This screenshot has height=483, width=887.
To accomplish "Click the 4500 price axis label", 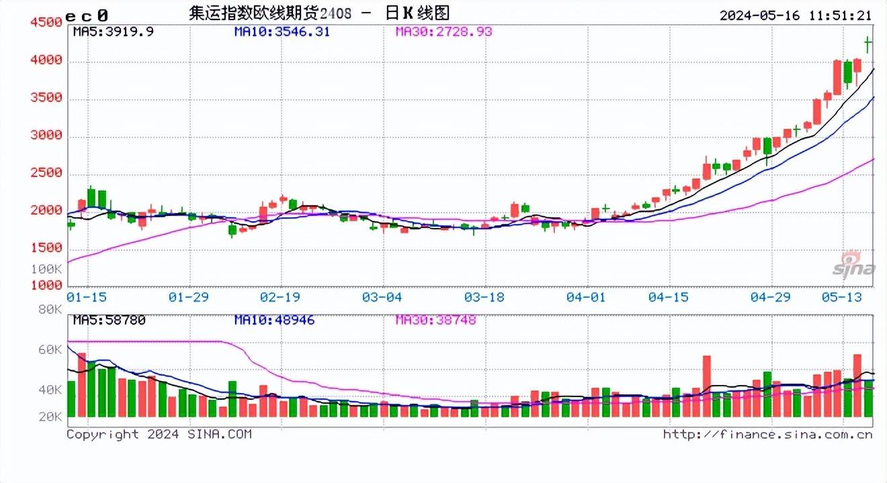I will tap(46, 22).
